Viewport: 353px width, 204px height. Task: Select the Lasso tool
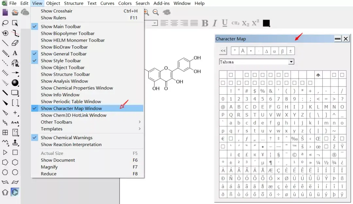[5, 23]
